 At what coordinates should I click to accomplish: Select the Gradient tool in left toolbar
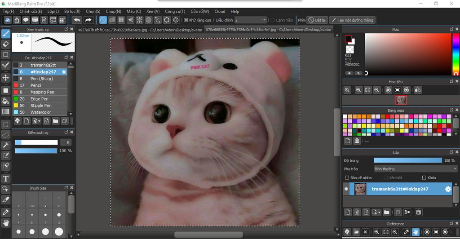(5, 111)
